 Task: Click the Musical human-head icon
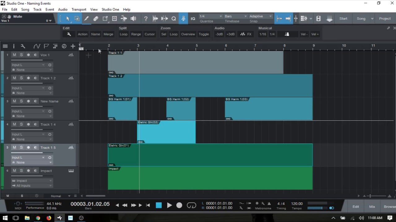point(287,34)
